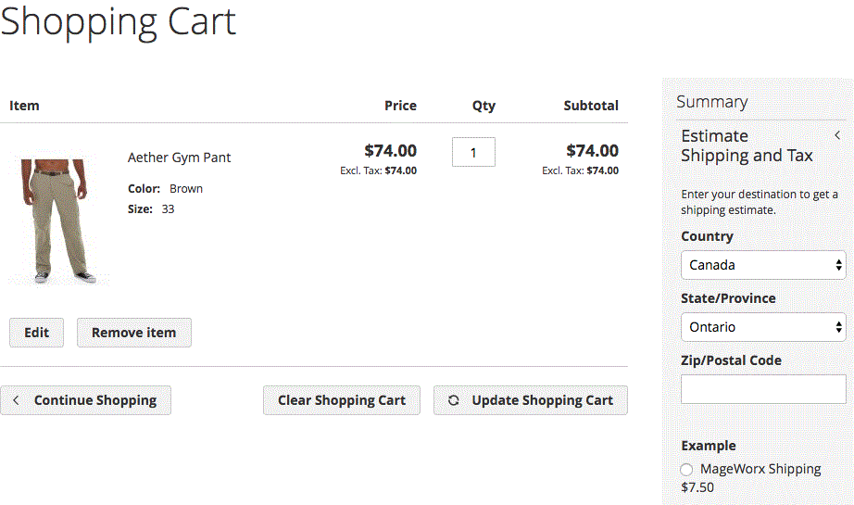Open the State/Province dropdown

pos(762,327)
